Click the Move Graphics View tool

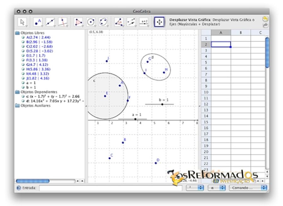click(159, 22)
